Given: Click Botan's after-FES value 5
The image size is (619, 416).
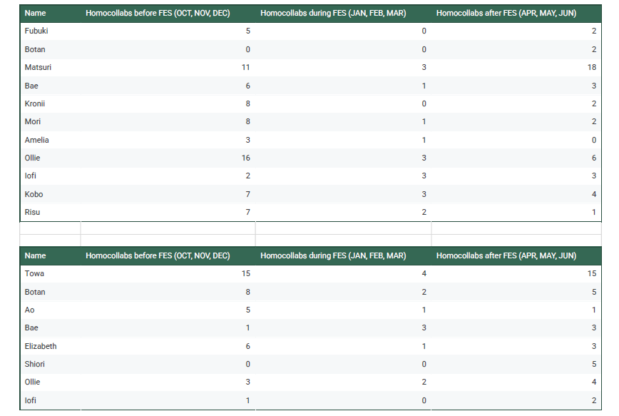Looking at the screenshot, I should click(594, 292).
